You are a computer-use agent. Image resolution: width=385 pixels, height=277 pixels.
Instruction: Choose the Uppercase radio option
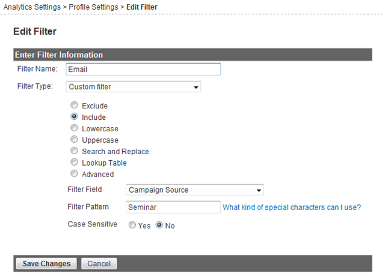tap(74, 139)
